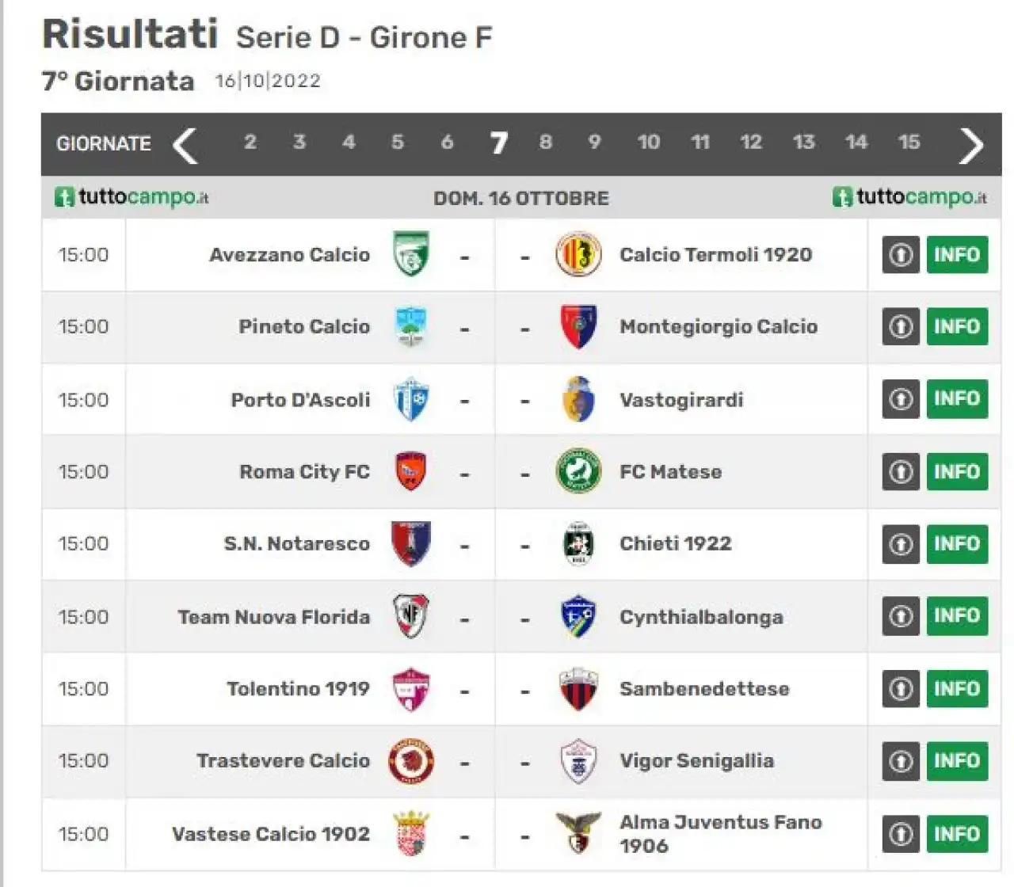Viewport: 1014px width, 887px height.
Task: Open the Vigor Senigallia team link
Action: tap(696, 761)
